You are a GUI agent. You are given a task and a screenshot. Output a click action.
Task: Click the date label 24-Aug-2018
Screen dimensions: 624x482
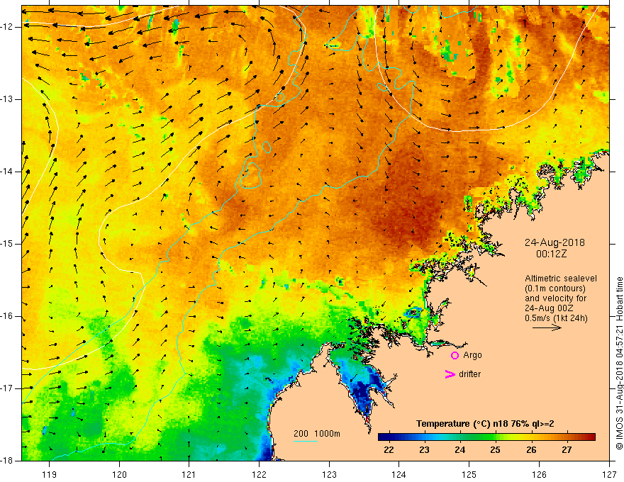point(555,242)
